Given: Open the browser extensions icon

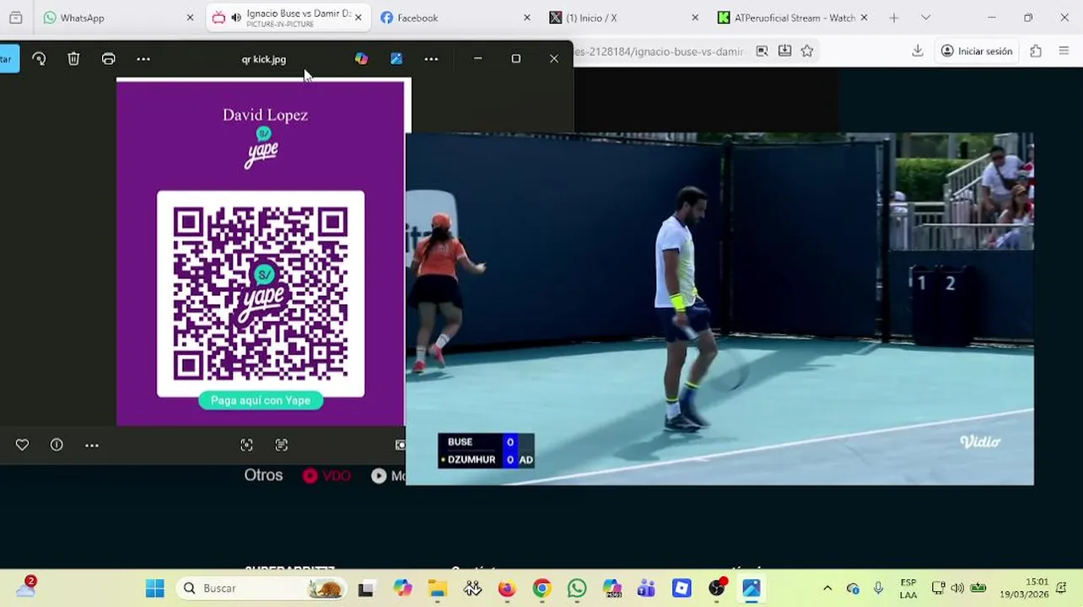Looking at the screenshot, I should click(x=1036, y=51).
